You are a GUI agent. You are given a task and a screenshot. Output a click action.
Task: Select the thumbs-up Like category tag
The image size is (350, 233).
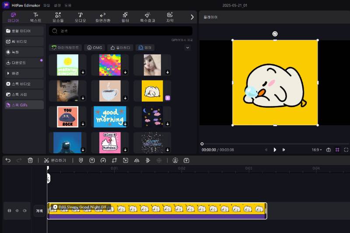(x=120, y=48)
